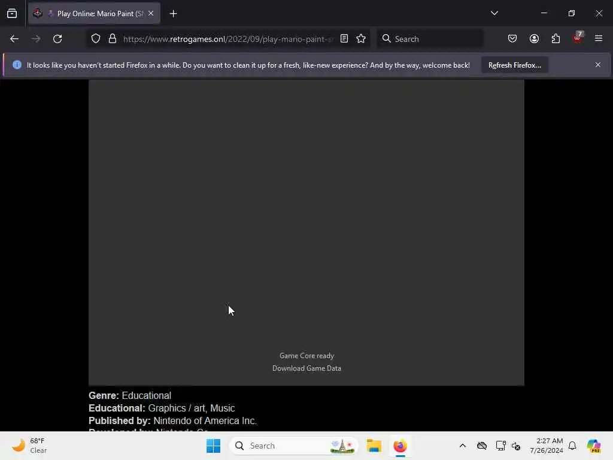Click the Graphics / art, Music text

point(191,408)
